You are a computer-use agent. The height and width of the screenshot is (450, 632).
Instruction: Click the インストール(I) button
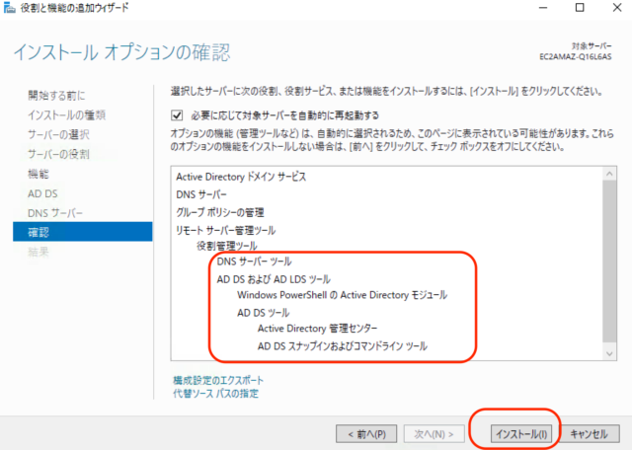[x=520, y=434]
